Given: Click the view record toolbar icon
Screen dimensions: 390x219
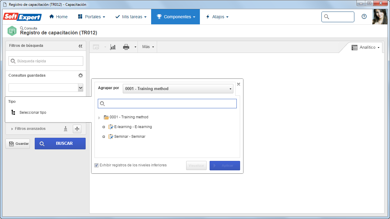Looking at the screenshot, I should click(96, 47).
